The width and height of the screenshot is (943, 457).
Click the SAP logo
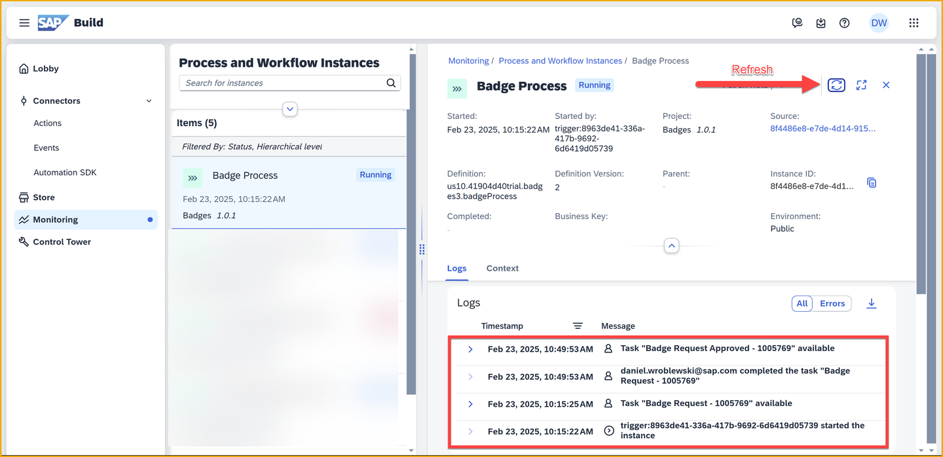[x=54, y=23]
